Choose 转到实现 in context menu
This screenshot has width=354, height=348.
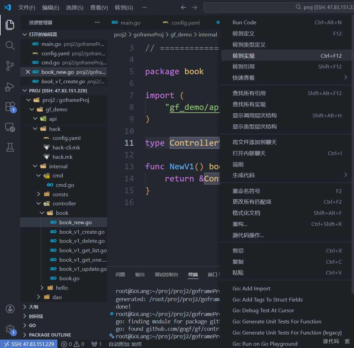(287, 56)
